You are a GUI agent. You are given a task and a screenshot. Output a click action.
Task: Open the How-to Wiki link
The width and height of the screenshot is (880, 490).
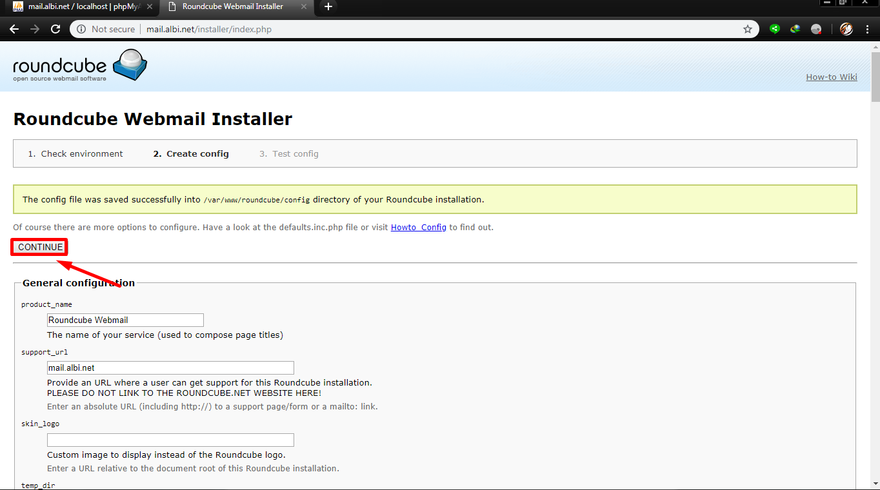832,77
